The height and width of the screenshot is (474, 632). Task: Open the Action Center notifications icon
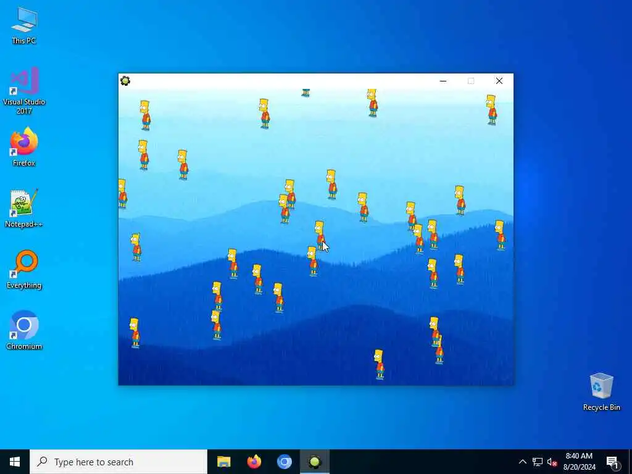(x=612, y=462)
